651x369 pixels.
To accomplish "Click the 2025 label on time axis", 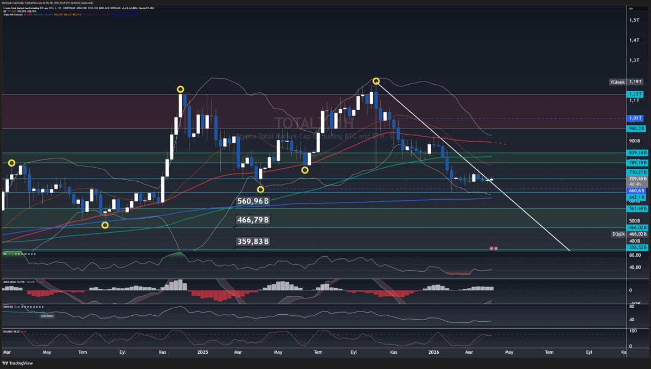I will click(x=203, y=352).
